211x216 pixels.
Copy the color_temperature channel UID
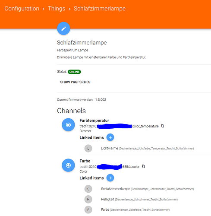(x=163, y=126)
